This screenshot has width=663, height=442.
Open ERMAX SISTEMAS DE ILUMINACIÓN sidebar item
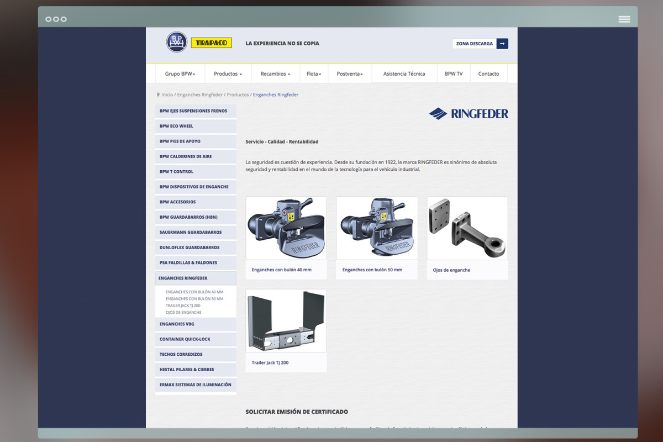coord(196,385)
